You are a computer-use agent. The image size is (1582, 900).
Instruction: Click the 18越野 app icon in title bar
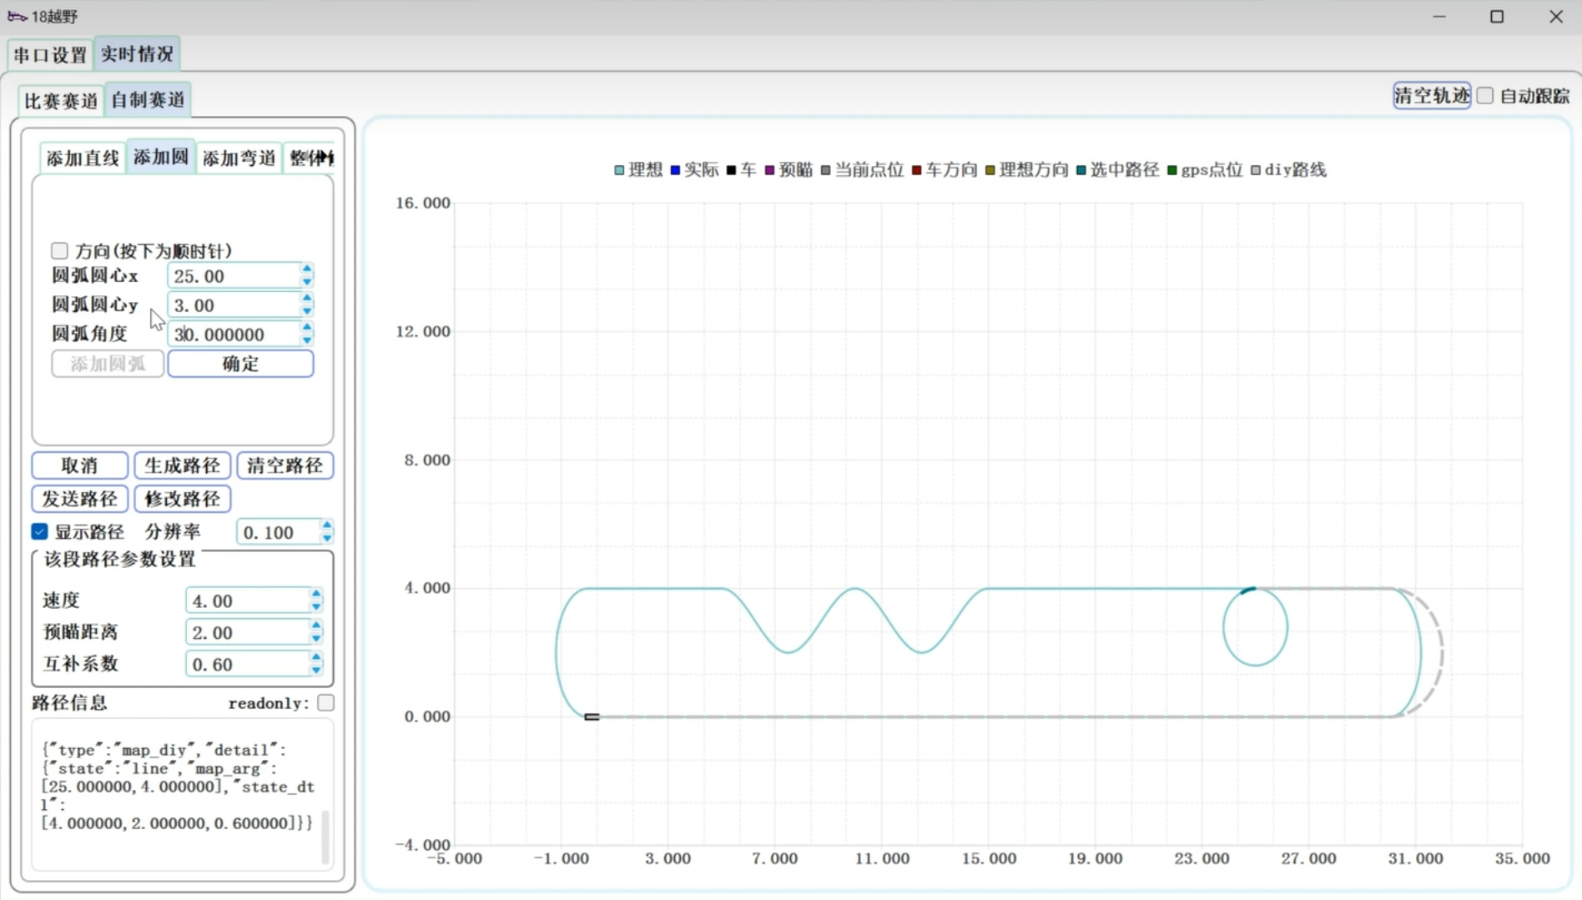[x=17, y=17]
